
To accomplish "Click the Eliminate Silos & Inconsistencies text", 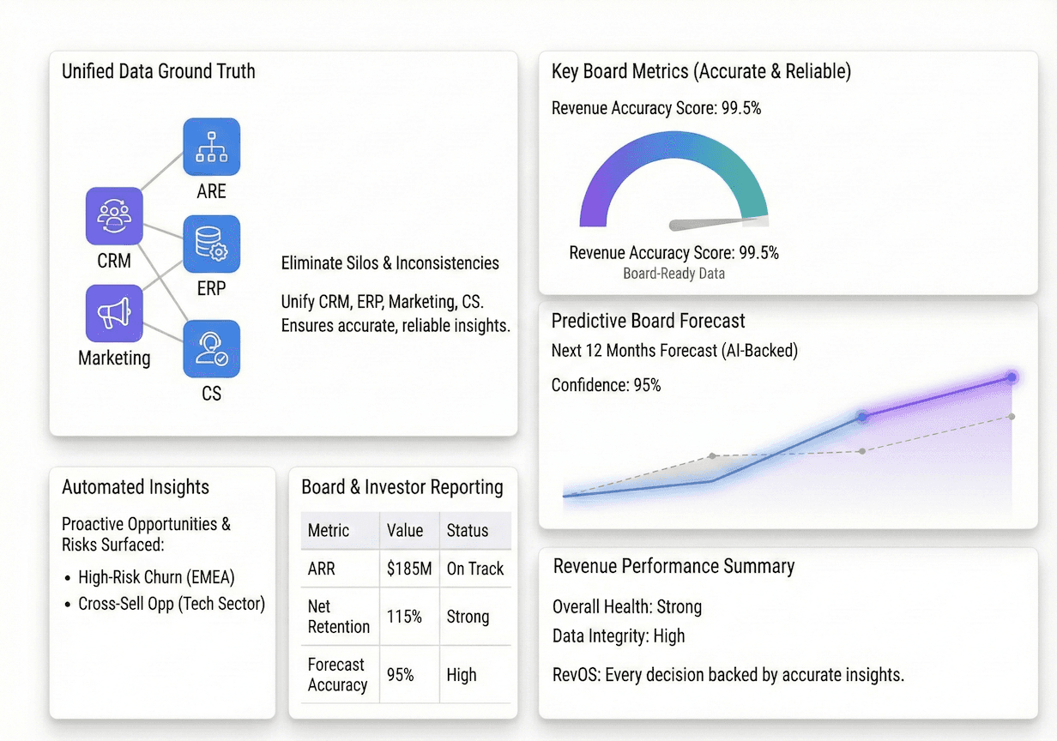I will click(x=391, y=263).
